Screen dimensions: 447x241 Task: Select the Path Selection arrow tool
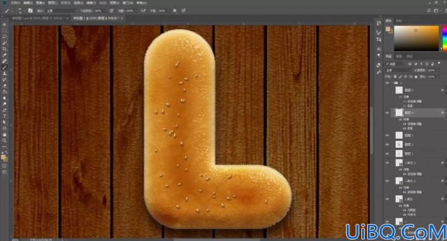tap(4, 122)
